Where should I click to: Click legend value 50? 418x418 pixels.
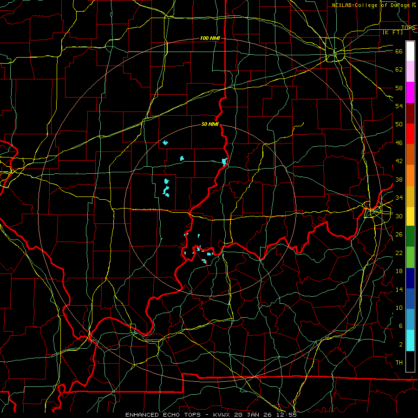pos(399,124)
